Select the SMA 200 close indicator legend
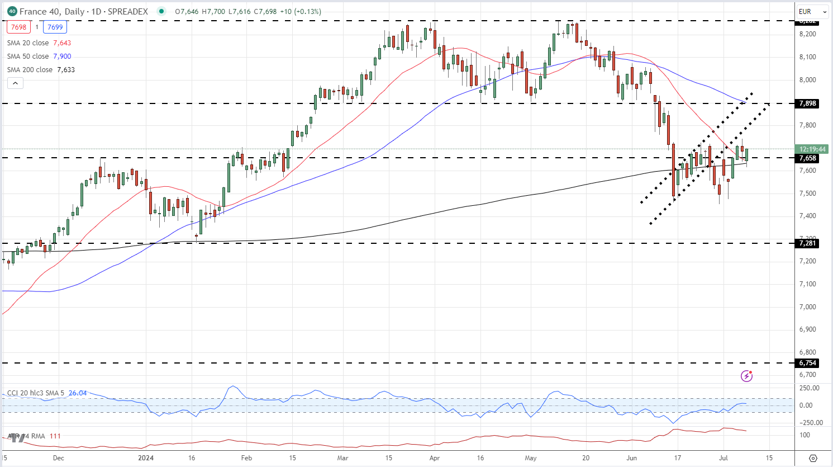This screenshot has width=833, height=467. (x=30, y=70)
